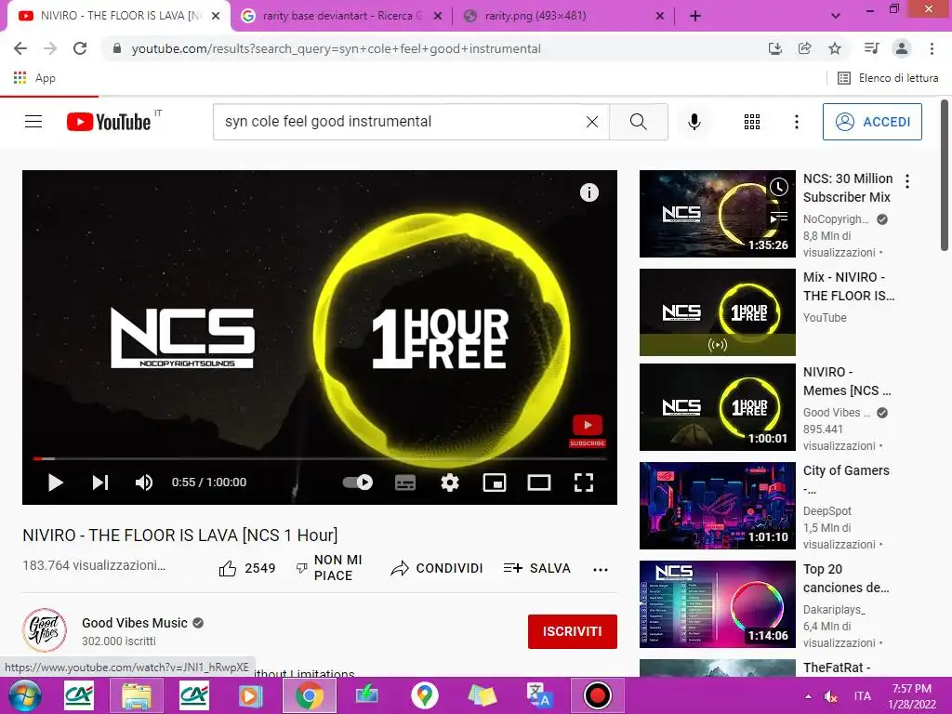Go back in browser history
Viewport: 952px width, 714px height.
click(20, 48)
